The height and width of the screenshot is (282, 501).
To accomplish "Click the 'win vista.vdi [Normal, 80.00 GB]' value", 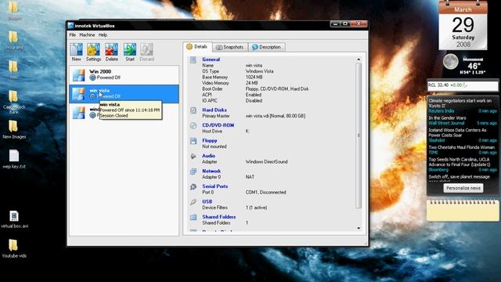I will (x=275, y=116).
